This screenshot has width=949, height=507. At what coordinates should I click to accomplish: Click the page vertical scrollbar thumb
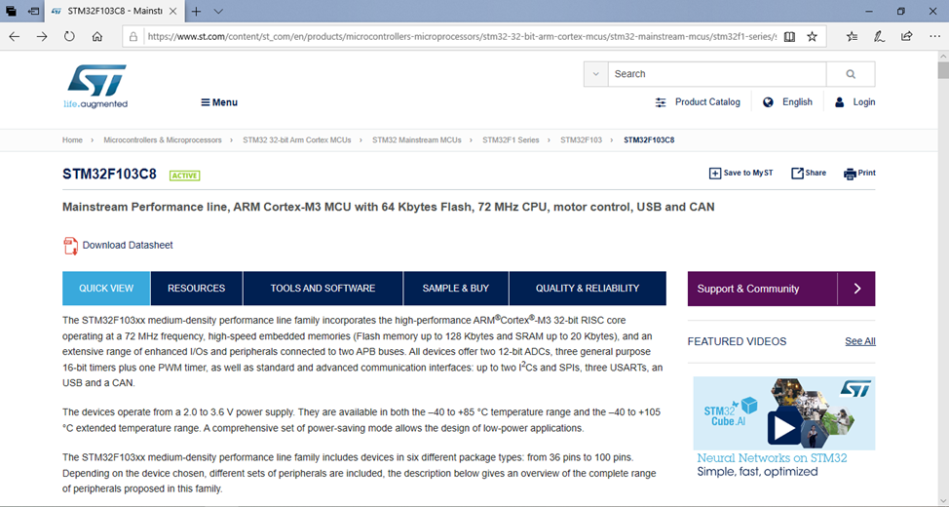click(x=943, y=70)
